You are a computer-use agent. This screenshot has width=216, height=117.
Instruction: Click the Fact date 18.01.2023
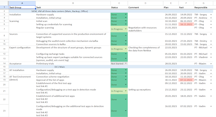coord(186,96)
